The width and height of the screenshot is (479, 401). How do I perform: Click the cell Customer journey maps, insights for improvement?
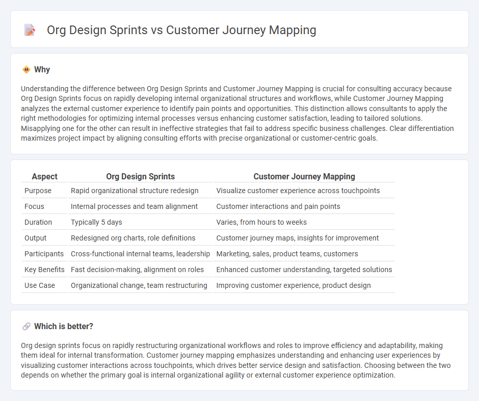tap(304, 238)
